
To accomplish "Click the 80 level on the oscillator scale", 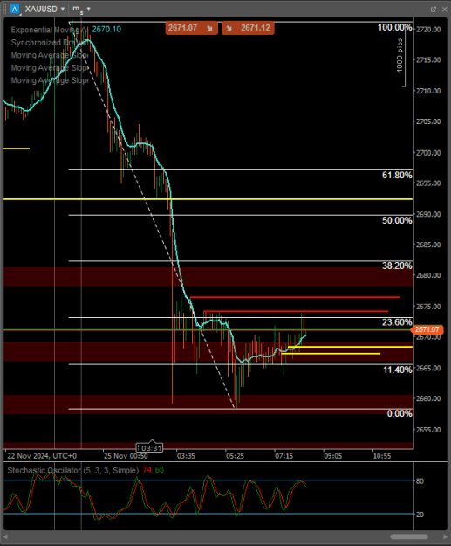I will (420, 480).
